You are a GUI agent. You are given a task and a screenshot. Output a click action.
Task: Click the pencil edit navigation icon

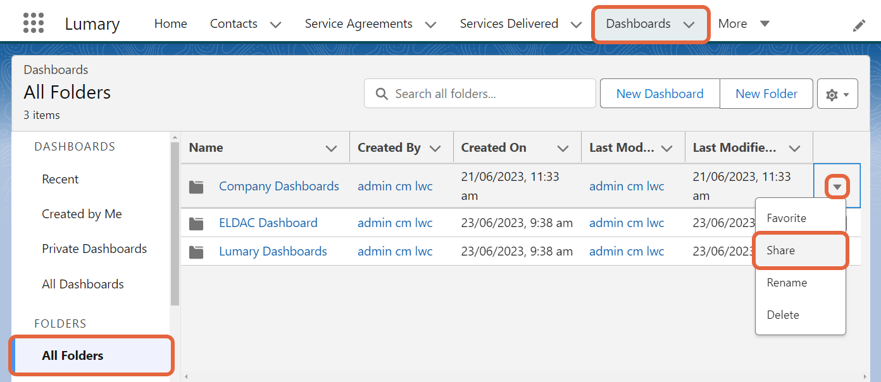[859, 25]
